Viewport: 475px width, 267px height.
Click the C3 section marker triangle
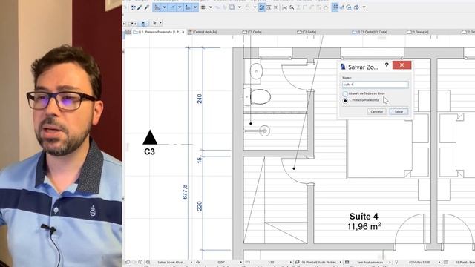(x=150, y=137)
